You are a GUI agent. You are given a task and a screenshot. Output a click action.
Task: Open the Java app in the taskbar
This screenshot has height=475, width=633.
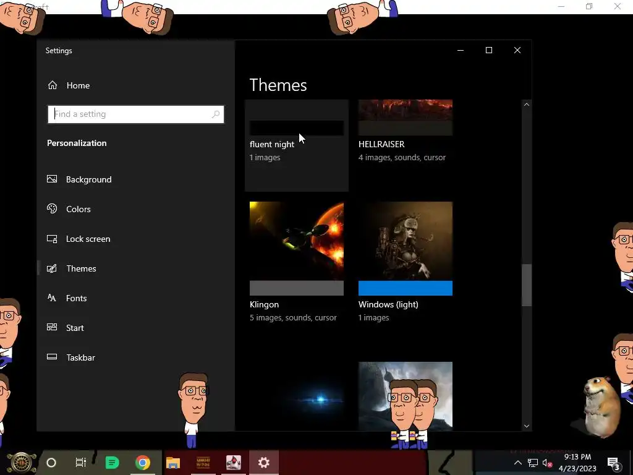click(x=233, y=463)
